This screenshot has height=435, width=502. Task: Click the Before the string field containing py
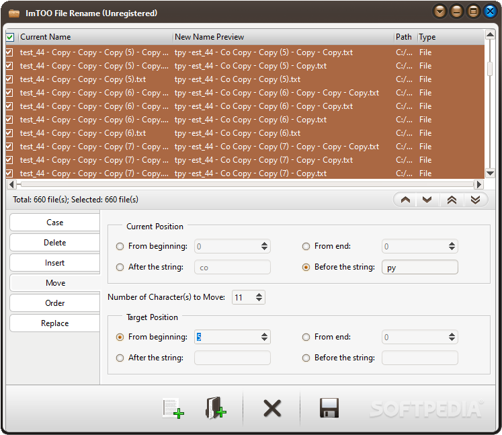[420, 267]
